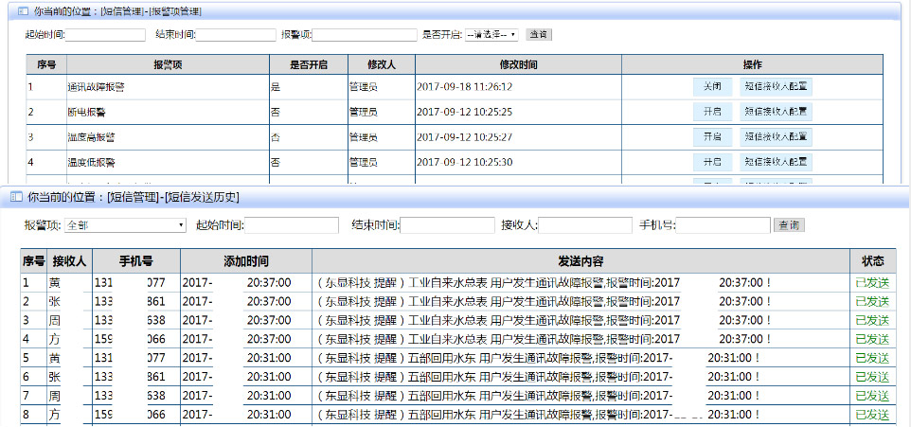Click the 结束时间 field in SMS history

448,225
